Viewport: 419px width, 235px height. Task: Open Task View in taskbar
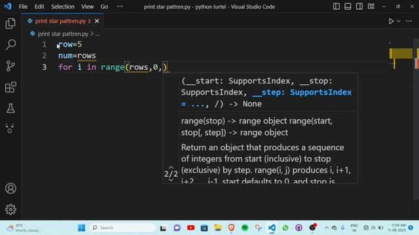[163, 228]
